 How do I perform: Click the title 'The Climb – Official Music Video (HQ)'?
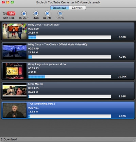(x=66, y=45)
